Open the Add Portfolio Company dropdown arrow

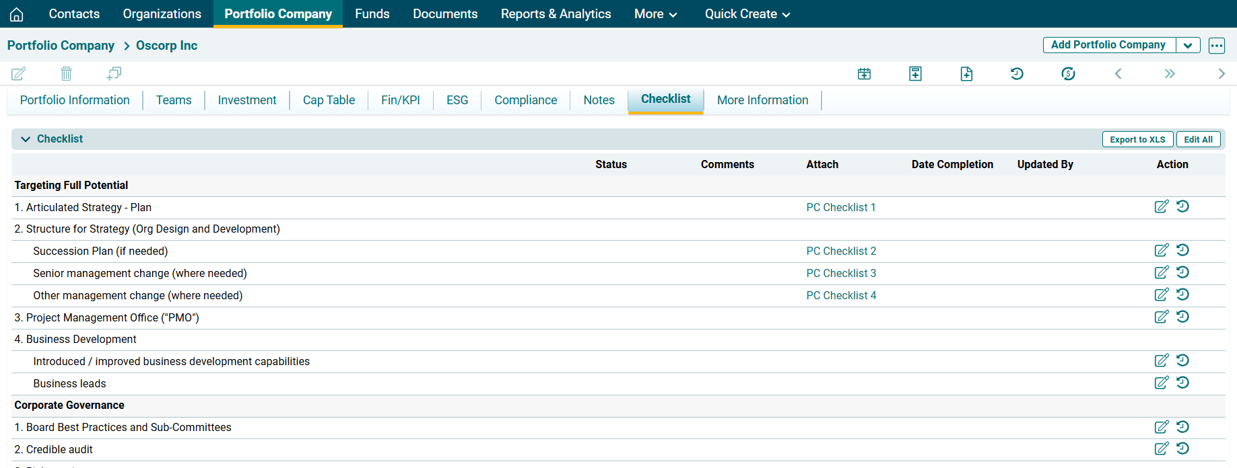tap(1188, 45)
